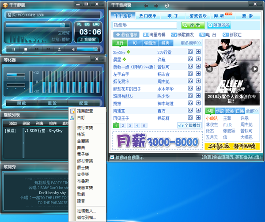Click the plus add icon for 晨星

tap(198, 59)
